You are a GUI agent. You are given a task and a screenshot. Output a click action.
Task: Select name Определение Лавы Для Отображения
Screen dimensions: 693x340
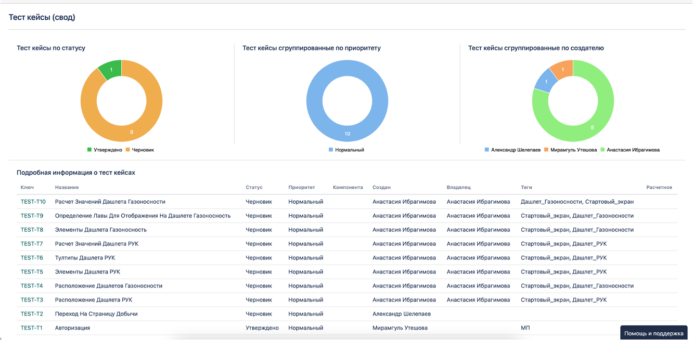coord(143,216)
